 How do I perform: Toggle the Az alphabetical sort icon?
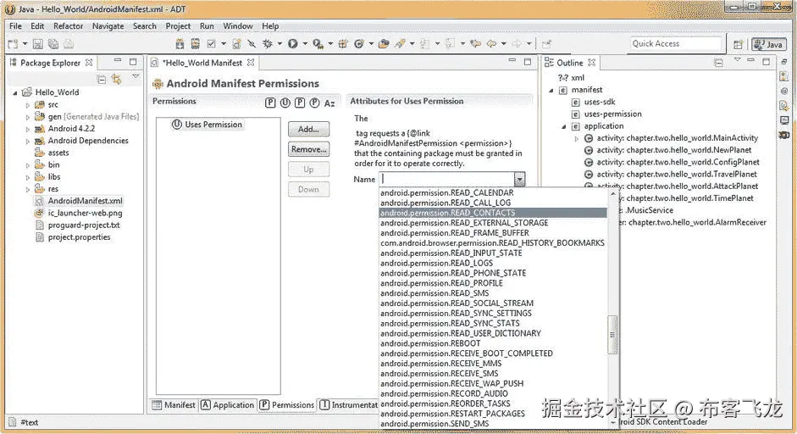pos(329,103)
